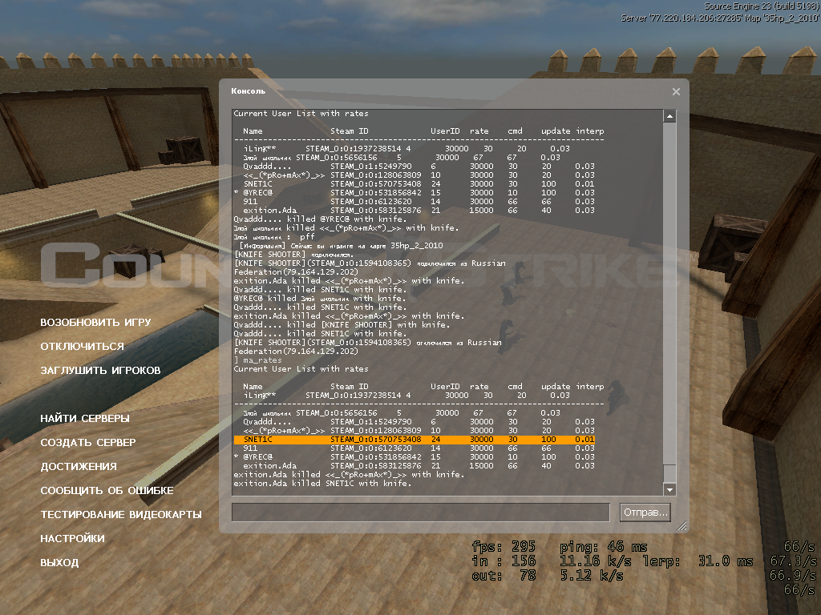Click ВЫХОД to quit the game
The image size is (821, 615).
click(59, 563)
